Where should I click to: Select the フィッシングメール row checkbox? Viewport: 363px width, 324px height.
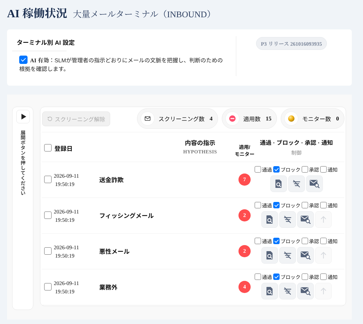48,215
